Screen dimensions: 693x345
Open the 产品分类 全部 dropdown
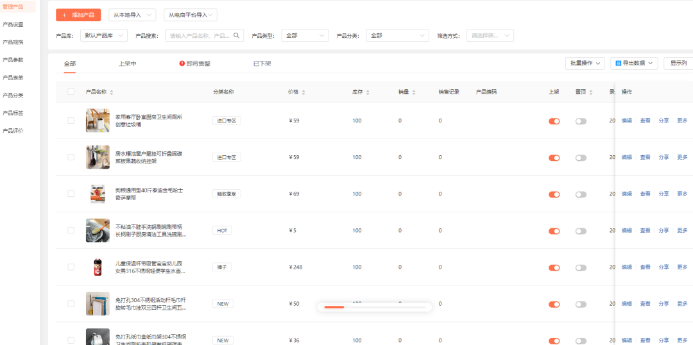point(397,35)
